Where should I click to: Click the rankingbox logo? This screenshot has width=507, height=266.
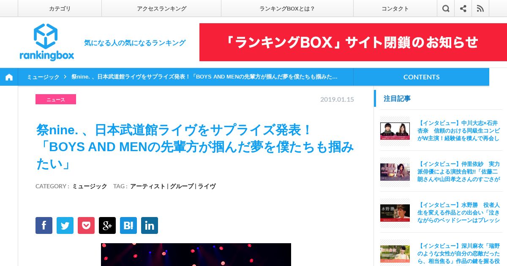coord(46,42)
